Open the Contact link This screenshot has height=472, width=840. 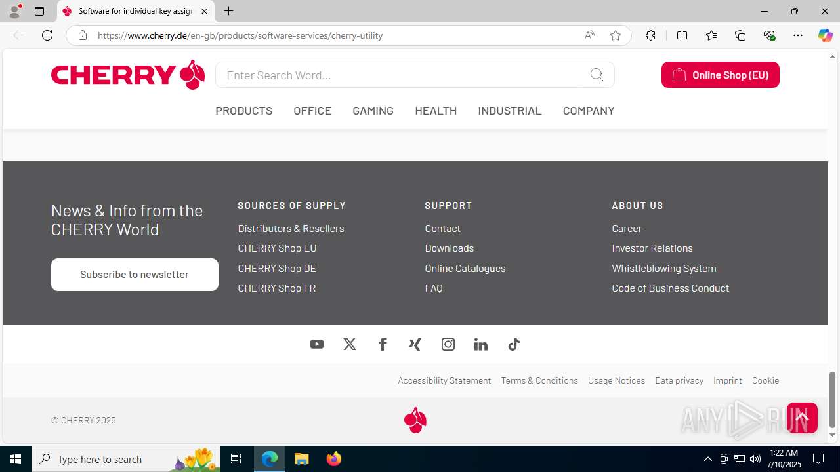[442, 228]
